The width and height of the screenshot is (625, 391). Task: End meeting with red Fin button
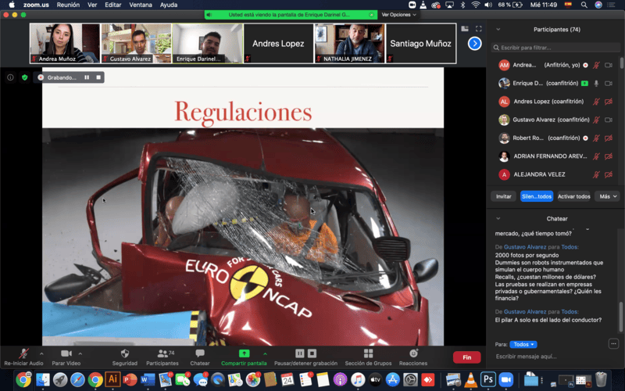pyautogui.click(x=466, y=357)
